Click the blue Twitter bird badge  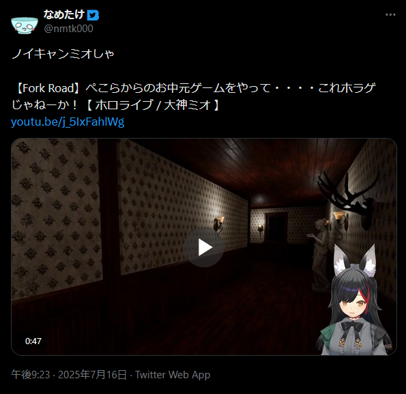pos(93,15)
